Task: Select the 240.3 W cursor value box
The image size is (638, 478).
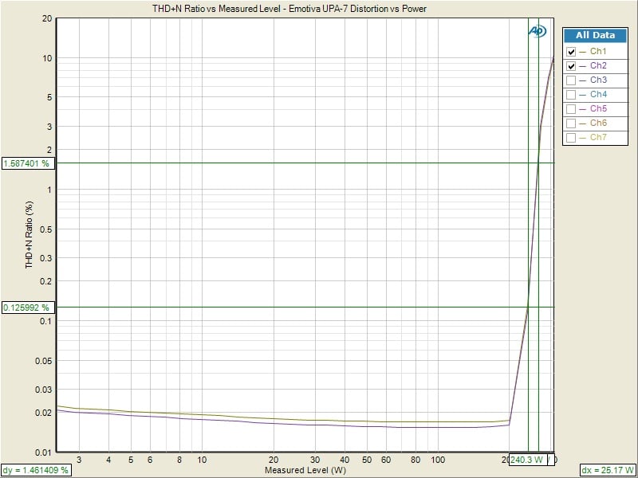Action: click(x=527, y=460)
